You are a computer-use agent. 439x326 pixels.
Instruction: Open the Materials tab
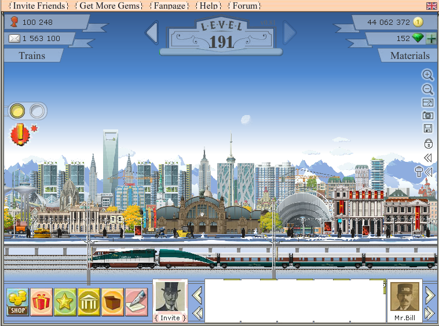tap(409, 55)
